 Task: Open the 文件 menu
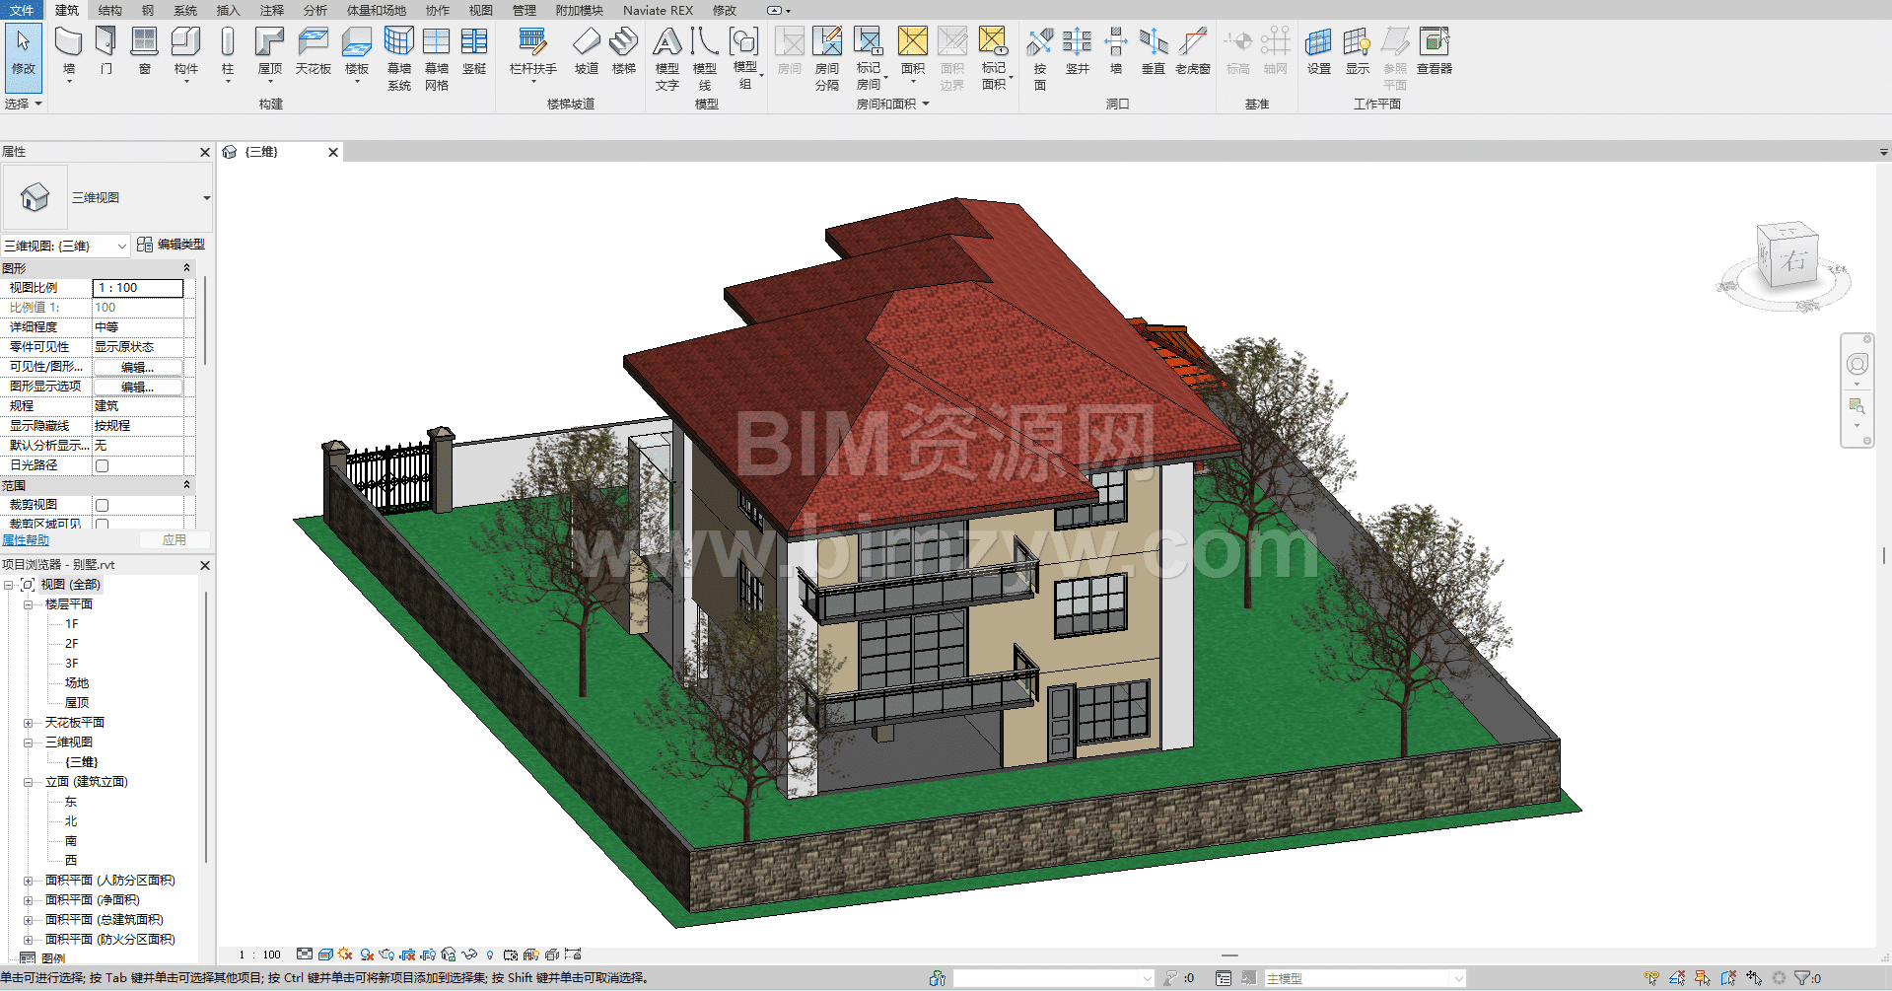22,10
